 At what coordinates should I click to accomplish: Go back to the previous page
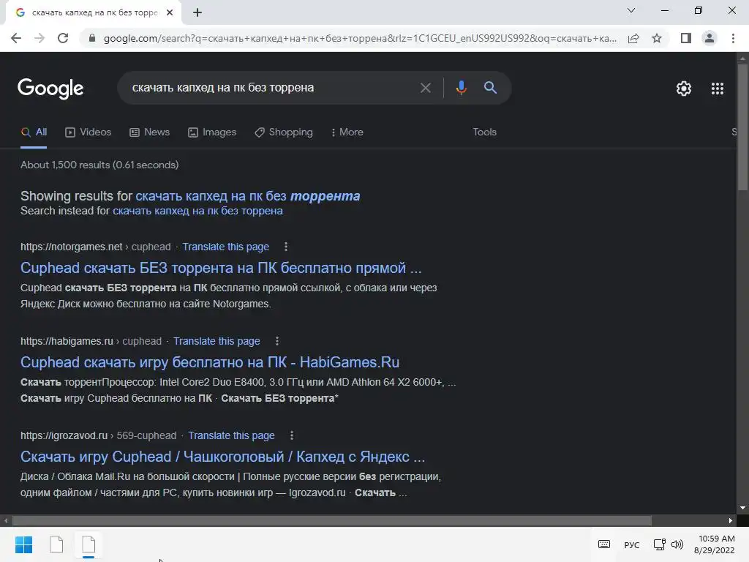coord(16,38)
